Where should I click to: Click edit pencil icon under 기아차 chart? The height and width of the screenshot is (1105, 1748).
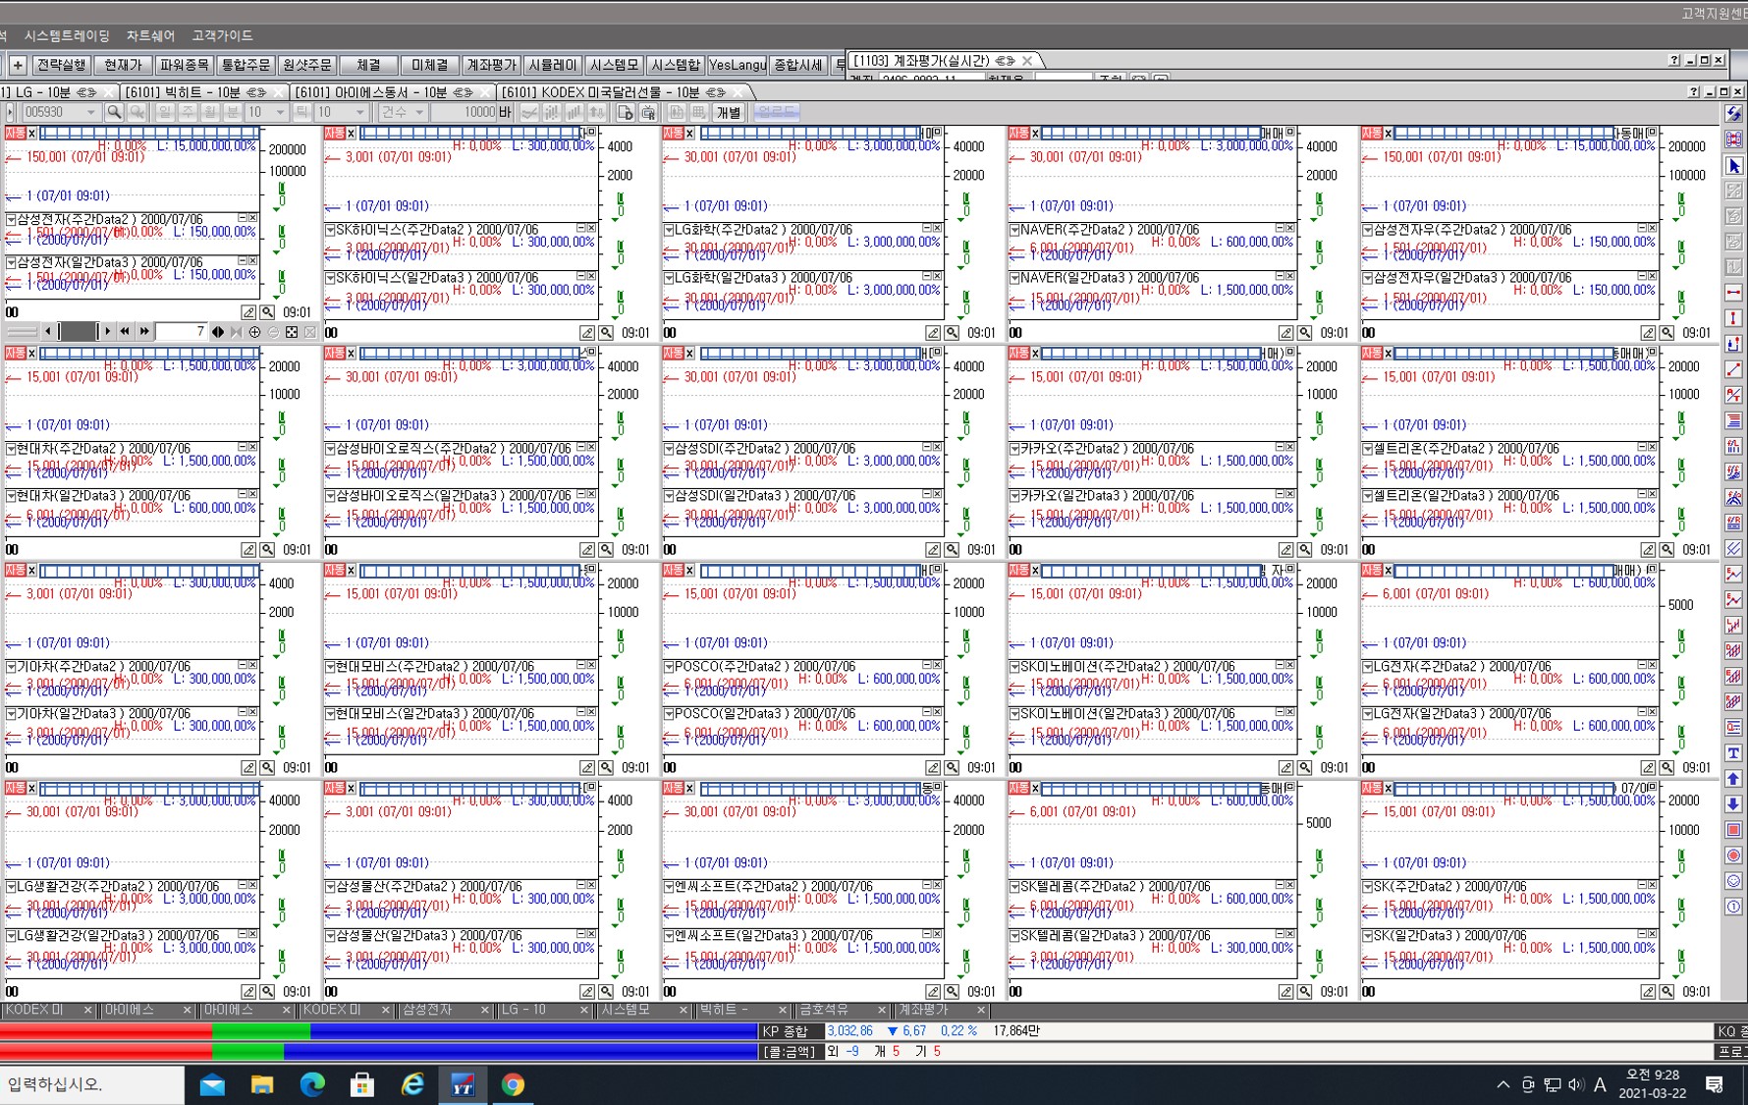(248, 768)
